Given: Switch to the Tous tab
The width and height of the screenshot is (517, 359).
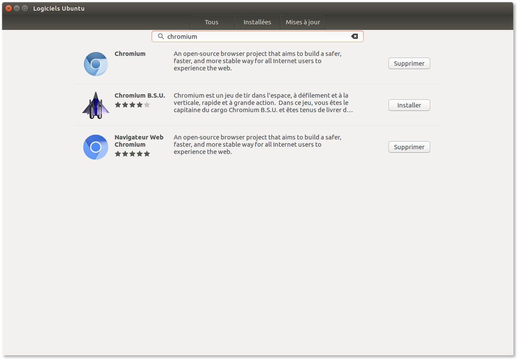Looking at the screenshot, I should [x=212, y=22].
